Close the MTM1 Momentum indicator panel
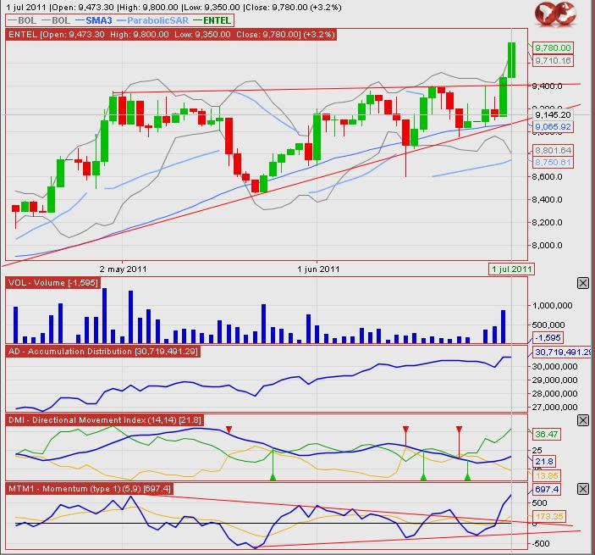The width and height of the screenshot is (595, 555). 583,489
